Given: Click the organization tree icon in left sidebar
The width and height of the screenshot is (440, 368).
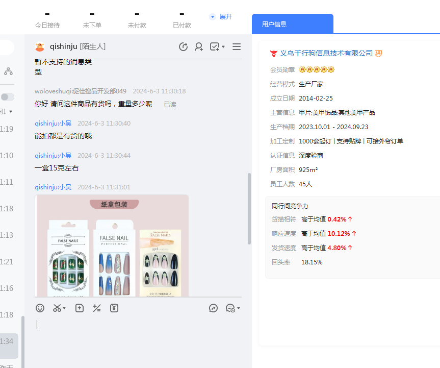Looking at the screenshot, I should (x=8, y=71).
